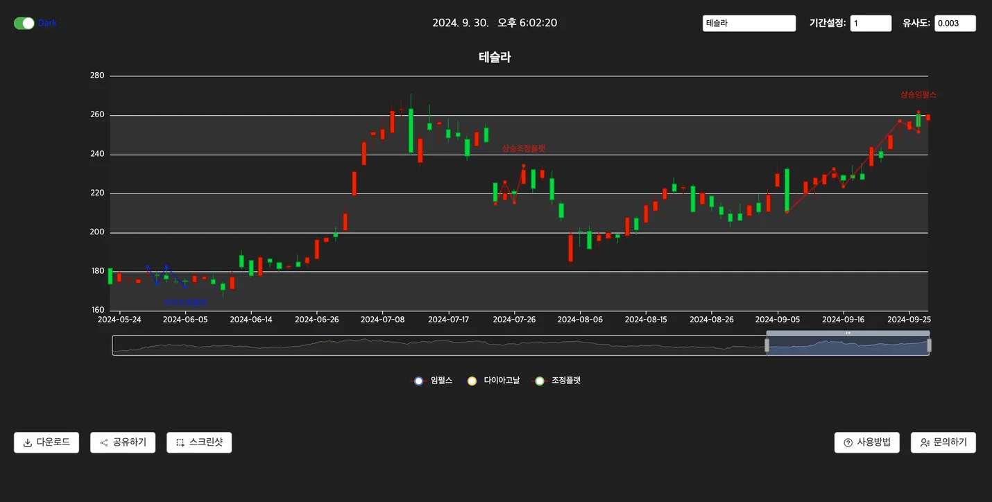This screenshot has width=992, height=502.
Task: Click the 280 price axis label
Action: click(x=97, y=76)
